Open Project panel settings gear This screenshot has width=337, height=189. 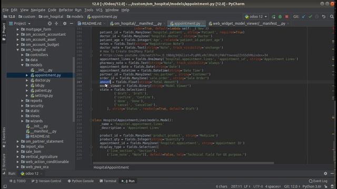click(x=65, y=24)
